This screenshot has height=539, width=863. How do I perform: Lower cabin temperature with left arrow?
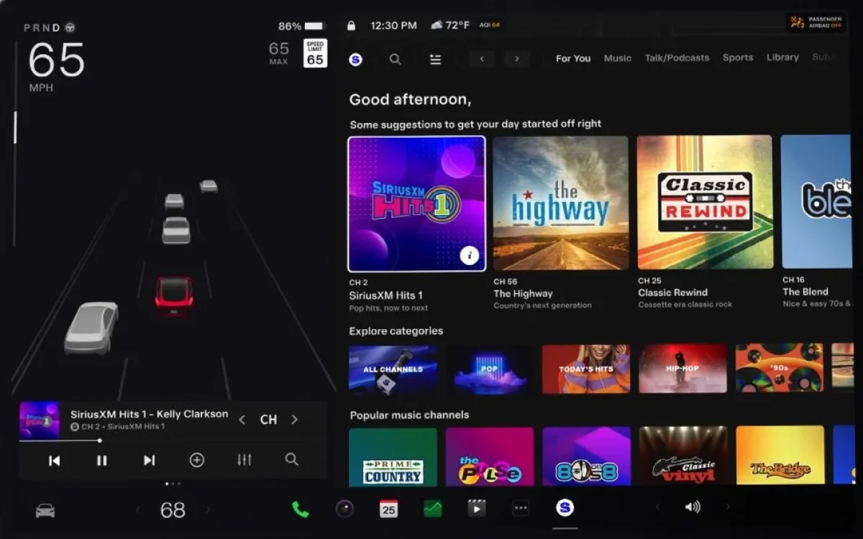pyautogui.click(x=139, y=510)
